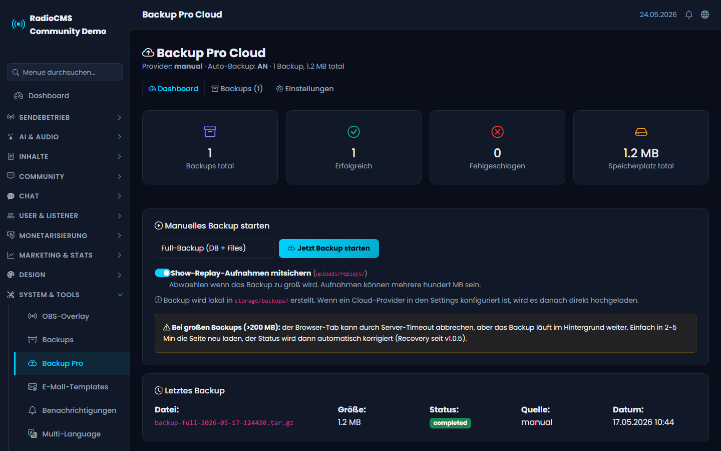Start backup with Jetzt Backup starten
The image size is (721, 451).
(x=329, y=249)
